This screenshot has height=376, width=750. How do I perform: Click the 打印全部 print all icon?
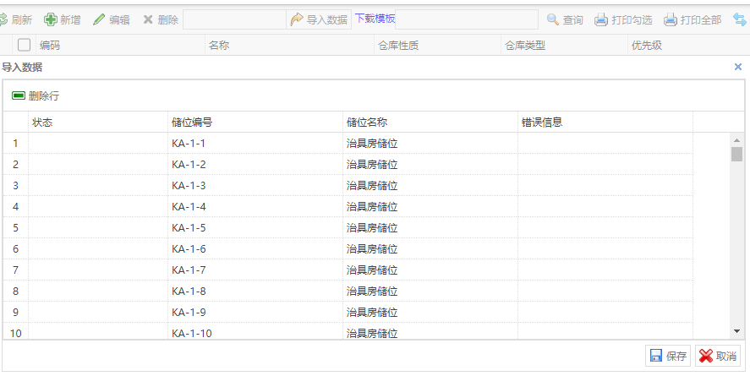coord(671,19)
